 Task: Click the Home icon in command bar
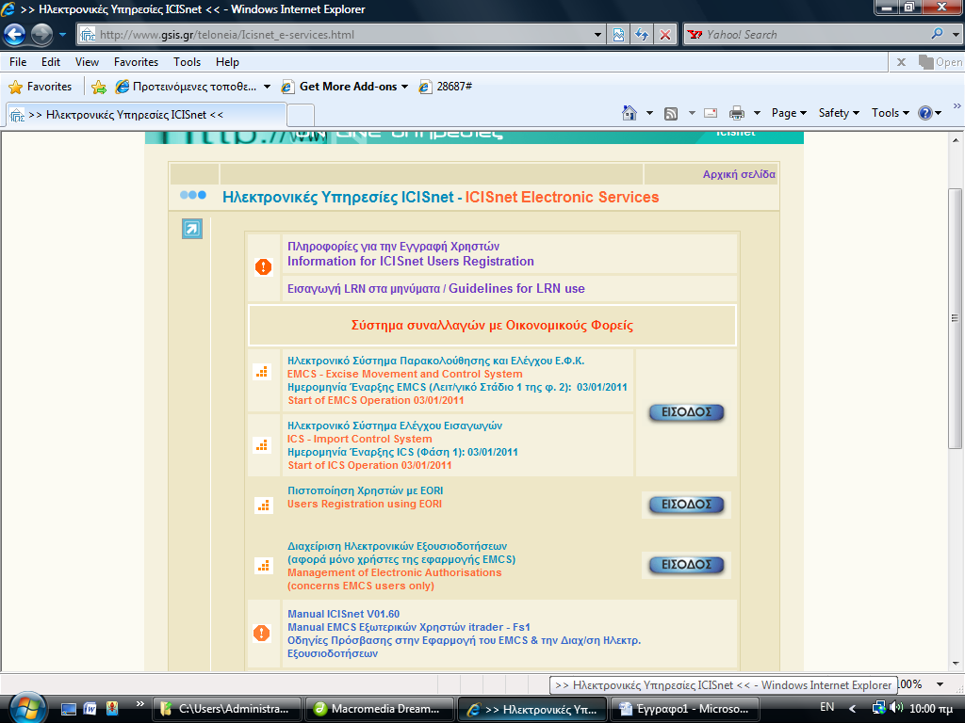(x=629, y=113)
